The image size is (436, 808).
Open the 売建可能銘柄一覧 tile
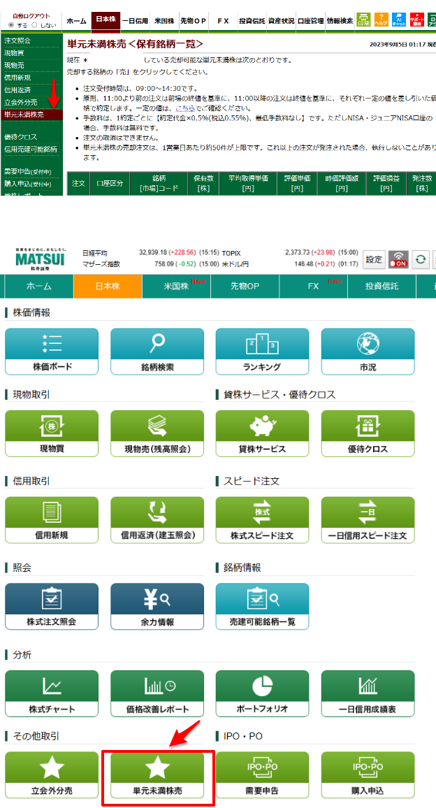click(262, 607)
